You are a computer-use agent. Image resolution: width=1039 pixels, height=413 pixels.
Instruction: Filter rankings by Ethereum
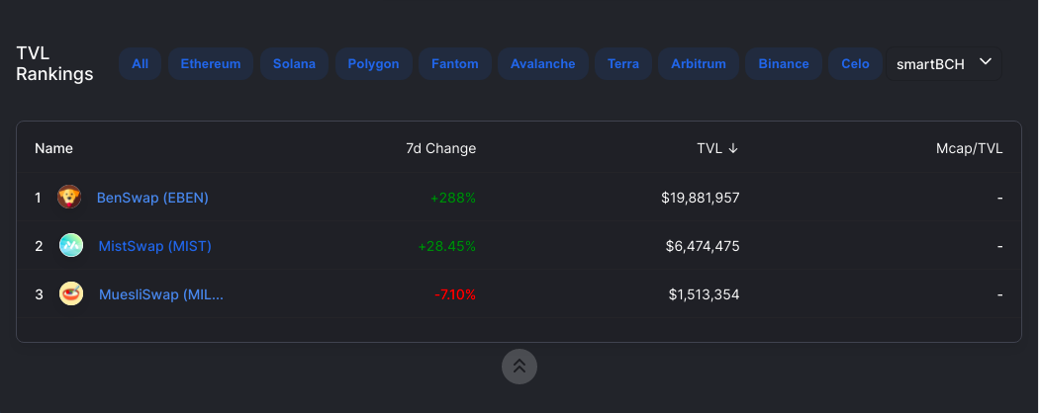[x=211, y=64]
